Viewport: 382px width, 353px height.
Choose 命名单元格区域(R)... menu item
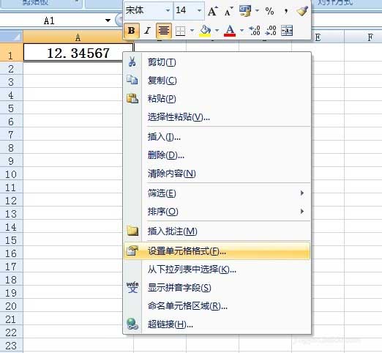coord(217,306)
